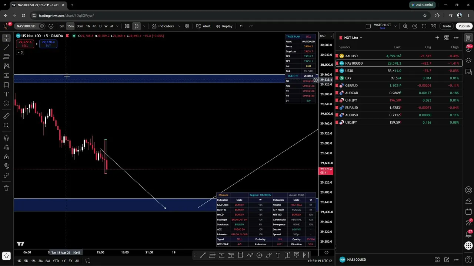Viewport: 474px width, 266px height.
Task: Open the object tree layers icon
Action: click(468, 60)
